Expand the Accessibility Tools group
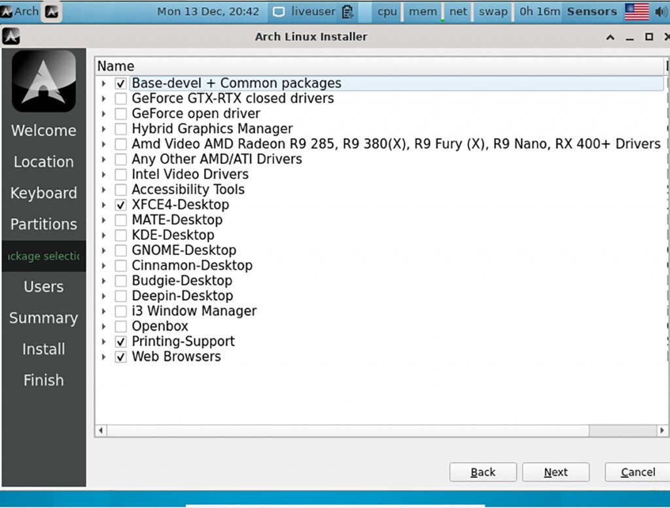Screen dimensions: 670x508 (105, 190)
